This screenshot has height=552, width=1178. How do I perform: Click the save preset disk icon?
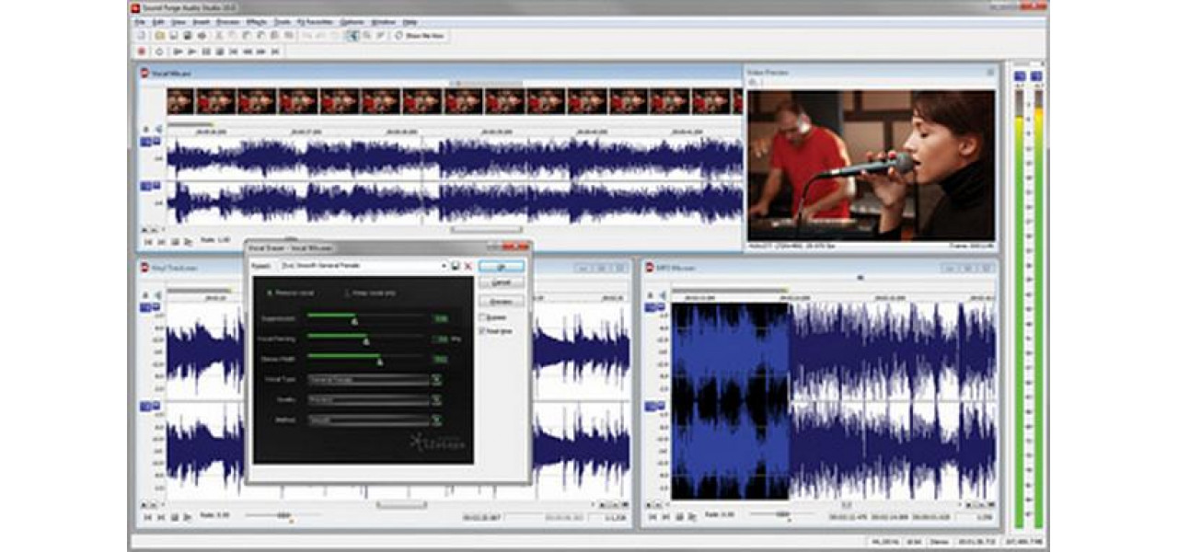tap(455, 266)
